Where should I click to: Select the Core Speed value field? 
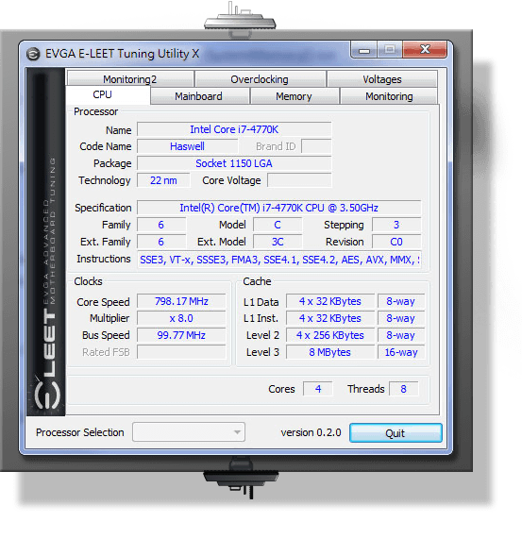[x=181, y=301]
